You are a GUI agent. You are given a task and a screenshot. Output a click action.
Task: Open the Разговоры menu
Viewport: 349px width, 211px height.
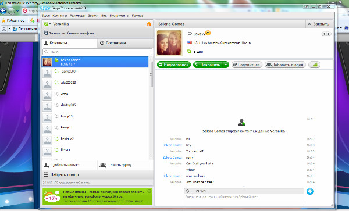click(x=77, y=16)
